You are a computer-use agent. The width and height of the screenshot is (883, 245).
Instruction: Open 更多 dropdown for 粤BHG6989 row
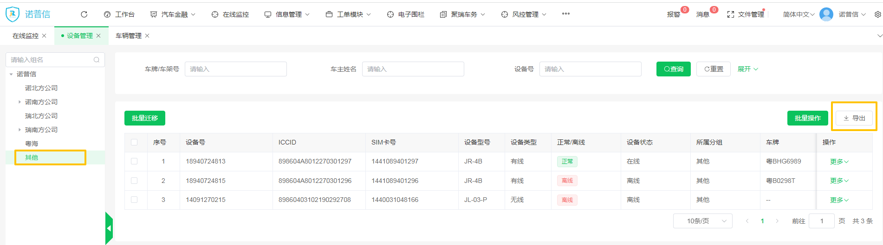[x=839, y=162]
